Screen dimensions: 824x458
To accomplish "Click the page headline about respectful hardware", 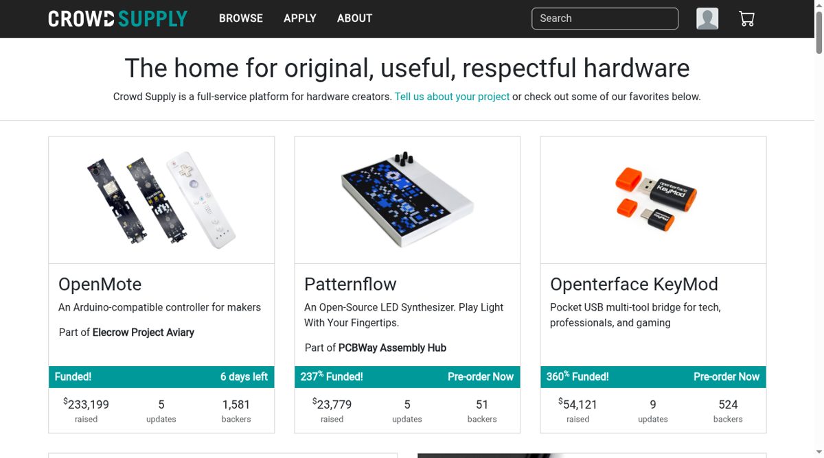I will pos(407,68).
